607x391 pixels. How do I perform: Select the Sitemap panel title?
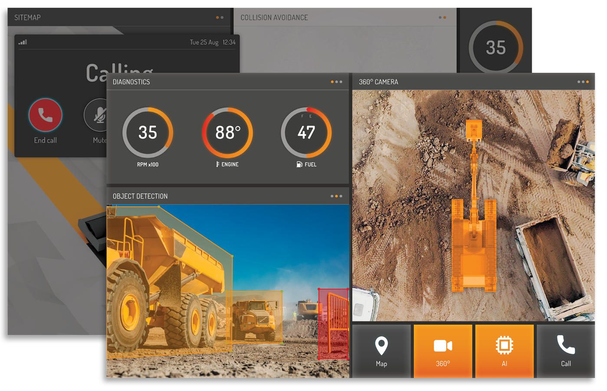tap(27, 18)
